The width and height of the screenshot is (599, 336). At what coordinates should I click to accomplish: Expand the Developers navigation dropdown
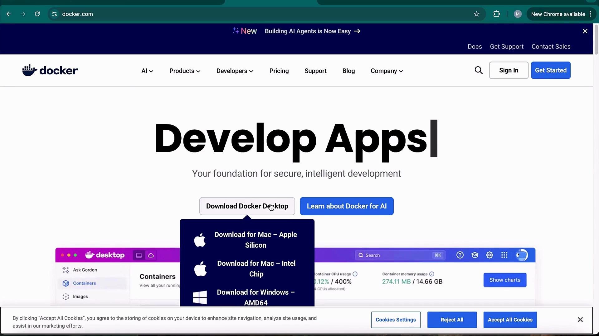[x=235, y=71]
